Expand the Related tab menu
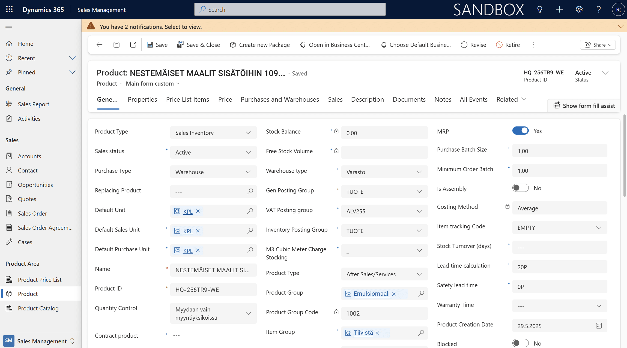 pos(511,99)
